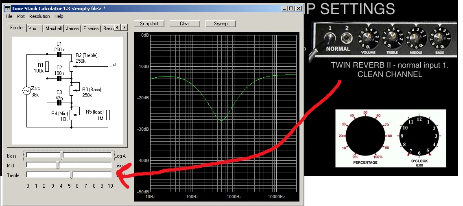Click the Snapshot button
This screenshot has width=463, height=206.
[x=149, y=24]
